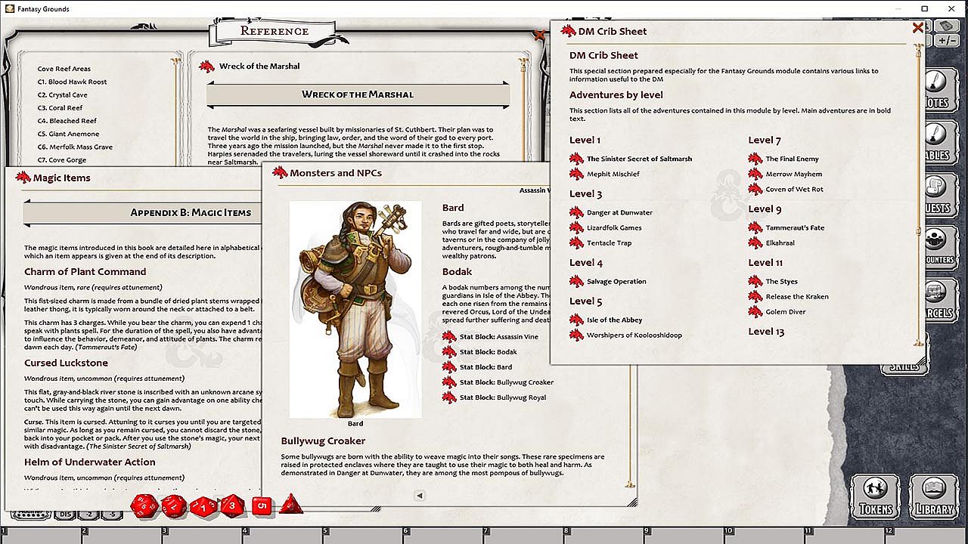Open C7. Cove Gorge entry
Viewport: 968px width, 544px height.
click(x=62, y=160)
